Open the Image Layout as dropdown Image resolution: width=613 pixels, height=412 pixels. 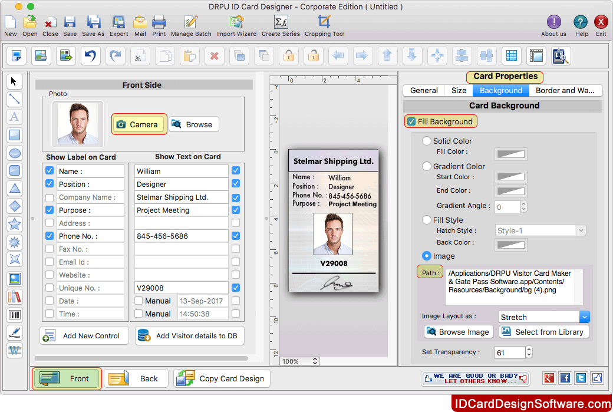pos(544,317)
